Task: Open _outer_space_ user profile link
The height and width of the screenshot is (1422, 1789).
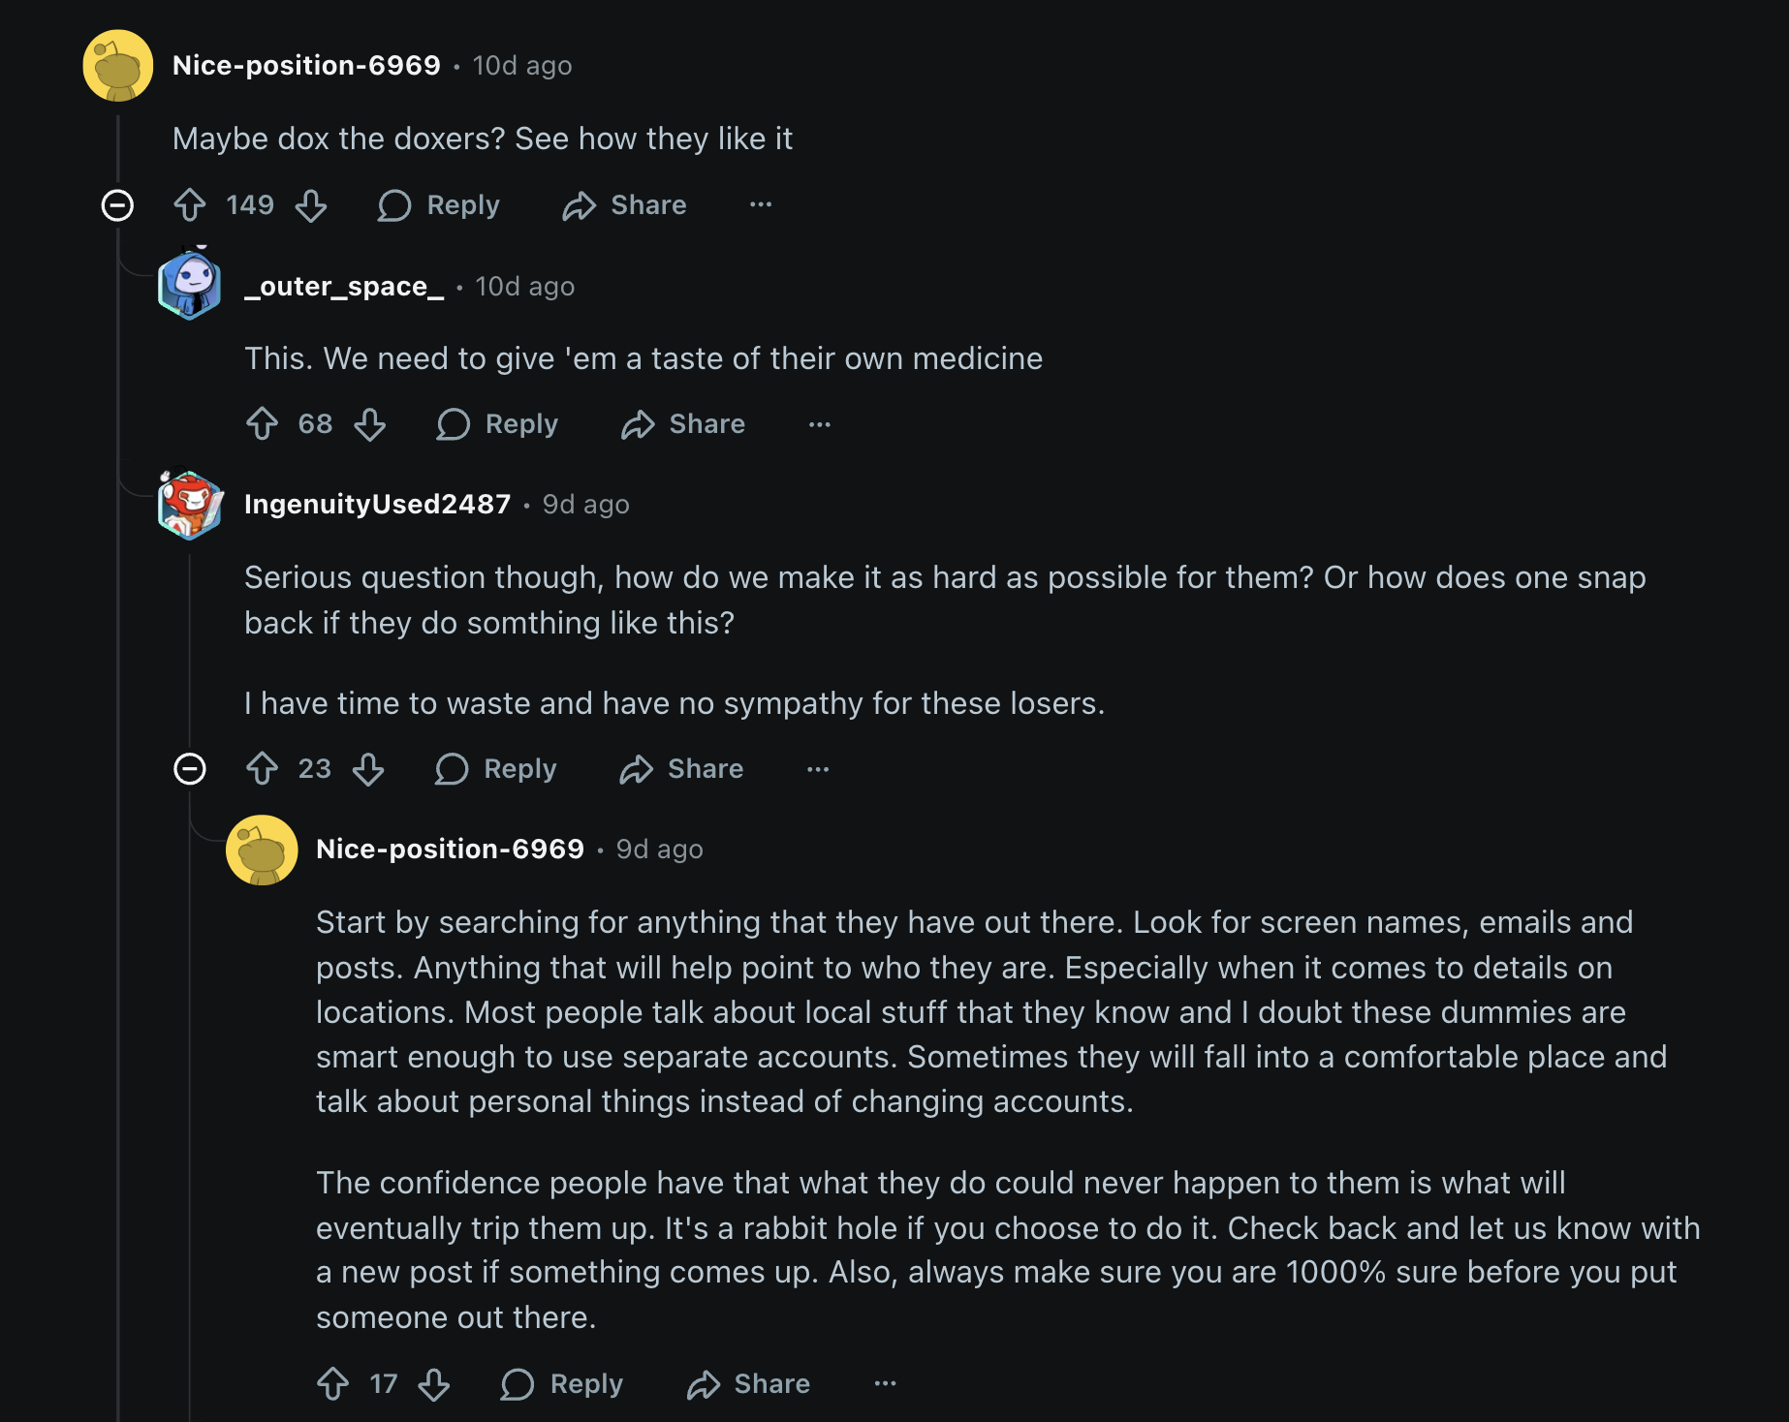Action: pos(344,287)
